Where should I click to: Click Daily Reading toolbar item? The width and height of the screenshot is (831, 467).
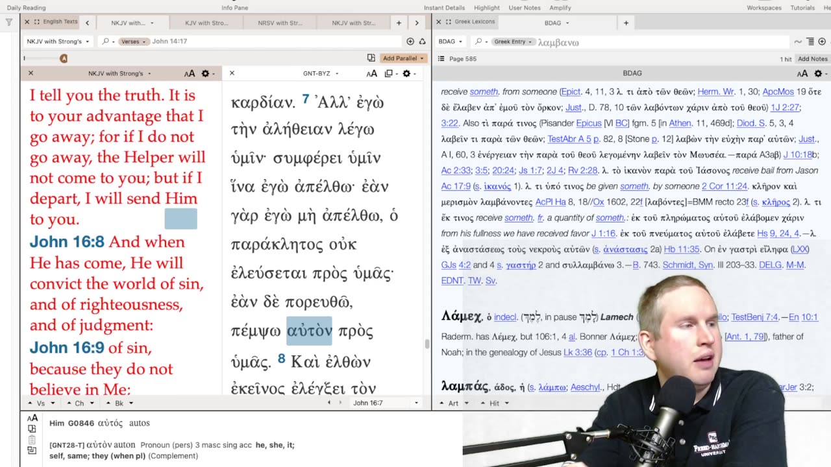[27, 8]
